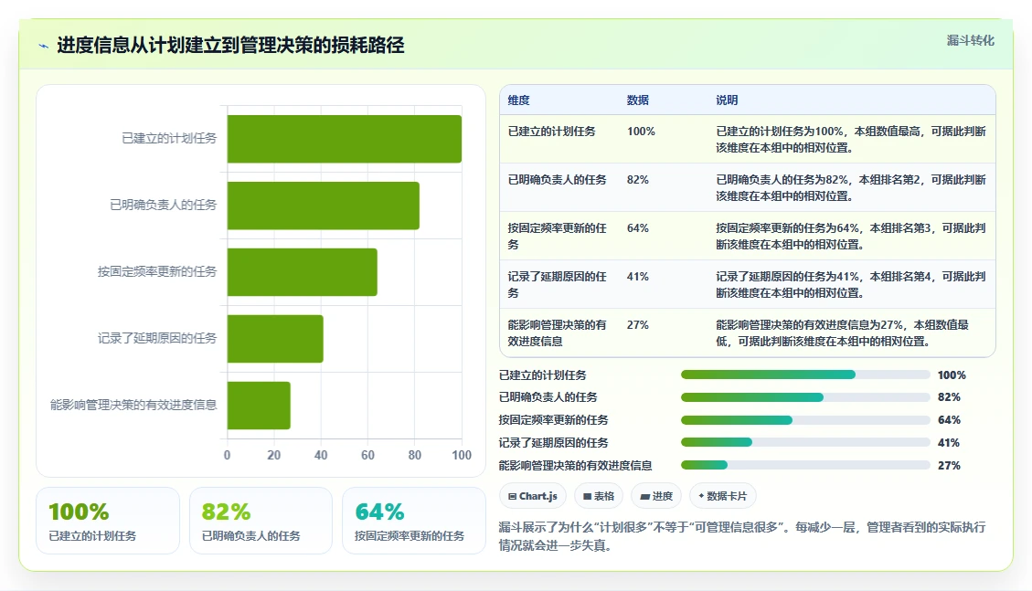Click progress row label 能影响管理决策的有效进度信息
Screen dimensions: 1032x591
pos(575,465)
